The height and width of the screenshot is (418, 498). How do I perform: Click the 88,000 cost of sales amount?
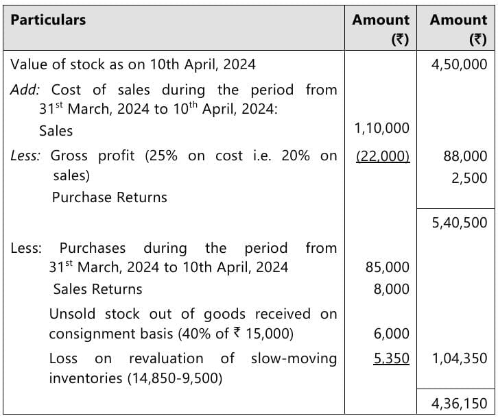465,156
